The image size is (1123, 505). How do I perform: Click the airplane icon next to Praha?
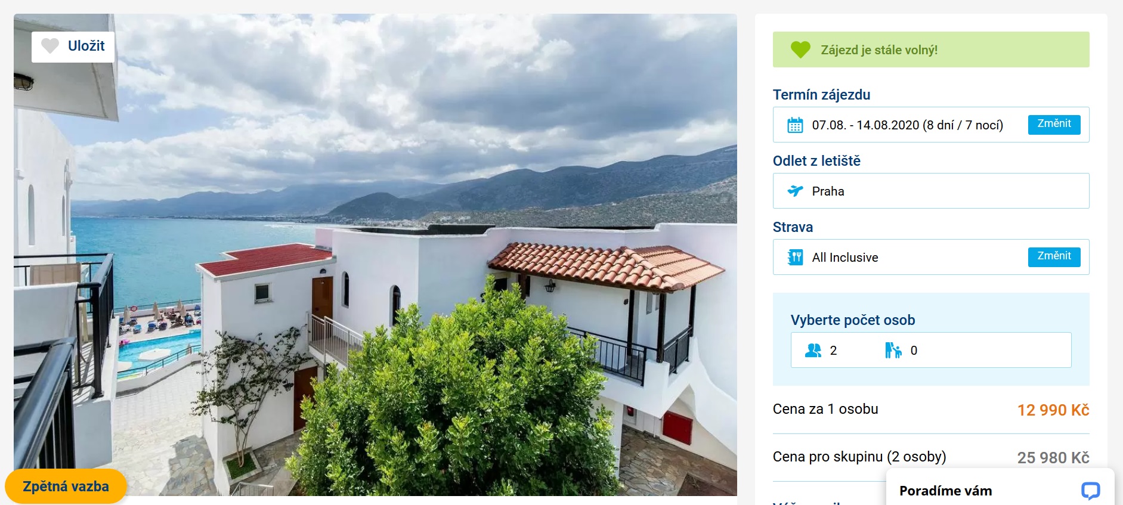pos(795,191)
